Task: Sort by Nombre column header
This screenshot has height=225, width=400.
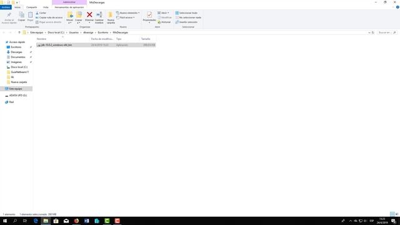Action: click(x=41, y=39)
